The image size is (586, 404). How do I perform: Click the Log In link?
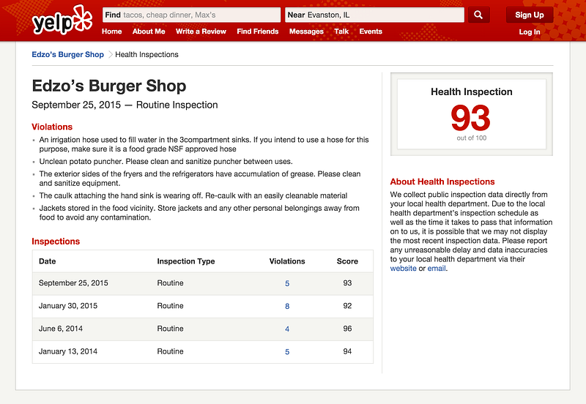tap(529, 31)
